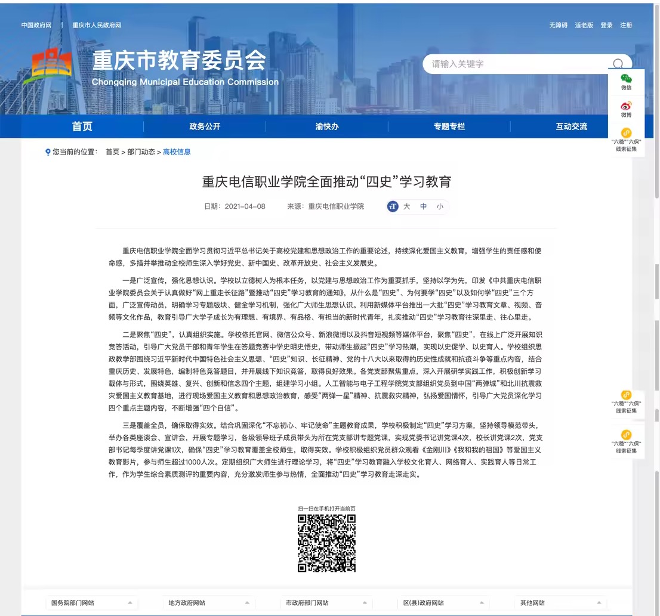Click the 登录 link

point(606,25)
